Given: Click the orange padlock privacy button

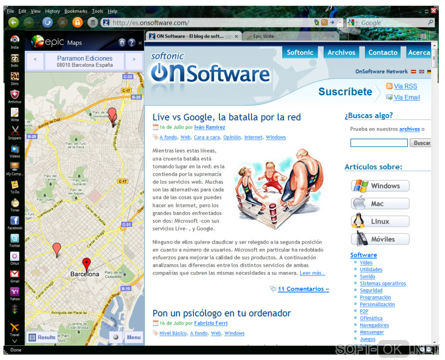Looking at the screenshot, I should click(77, 22).
